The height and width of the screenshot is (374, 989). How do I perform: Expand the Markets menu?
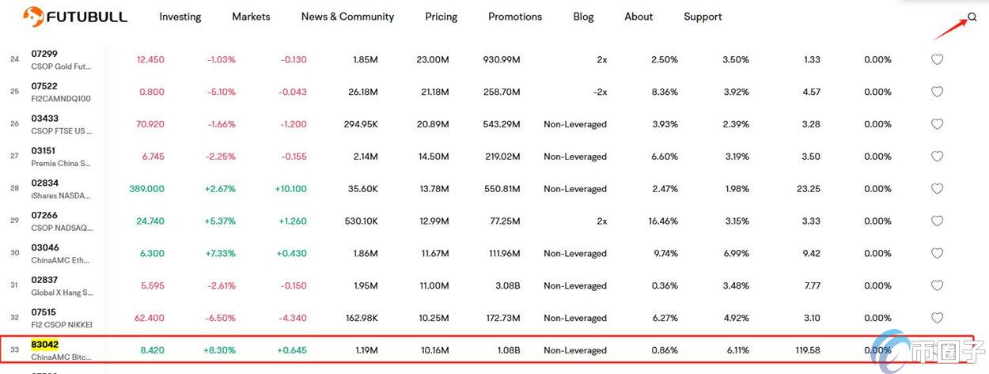pyautogui.click(x=251, y=17)
